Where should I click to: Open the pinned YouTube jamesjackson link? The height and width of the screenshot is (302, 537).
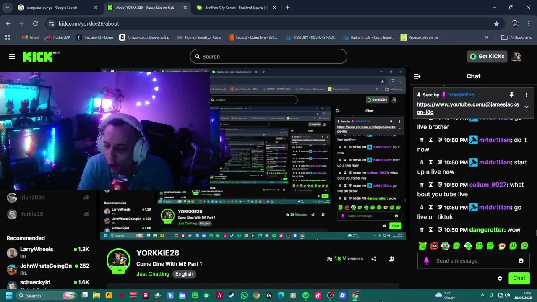[x=468, y=108]
